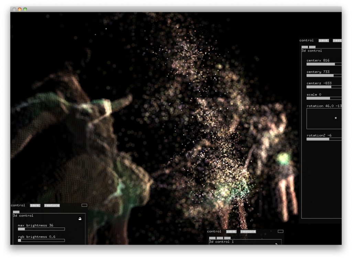
Task: Open the third tab above 3d control 1
Action: click(228, 238)
